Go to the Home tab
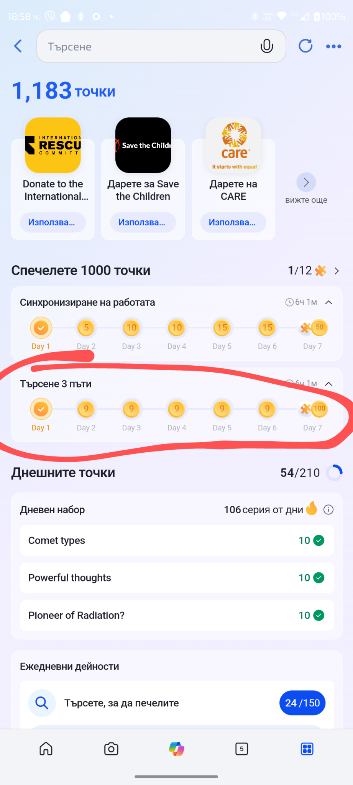Image resolution: width=353 pixels, height=785 pixels. [x=46, y=749]
